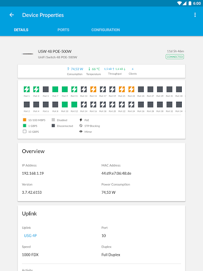The image size is (203, 271).
Task: Select the Port 24 icon
Action: 131,104
